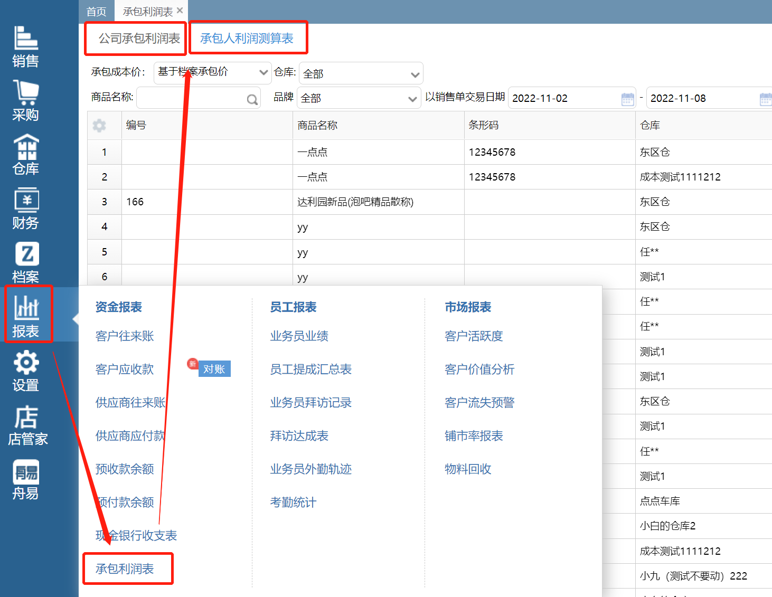Open the 预付款余额 report

click(x=125, y=503)
